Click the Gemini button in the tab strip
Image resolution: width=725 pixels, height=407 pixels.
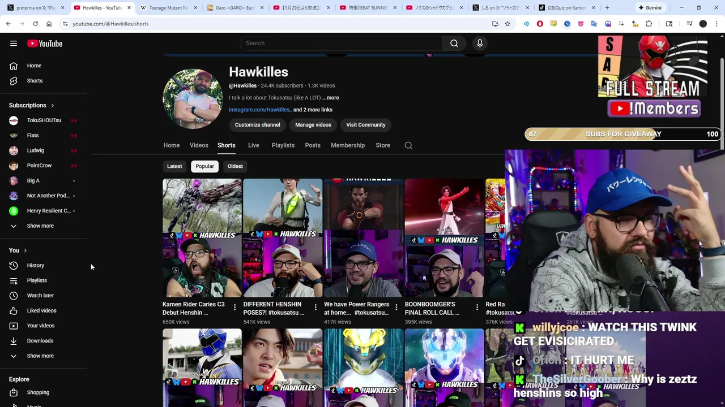(x=650, y=8)
